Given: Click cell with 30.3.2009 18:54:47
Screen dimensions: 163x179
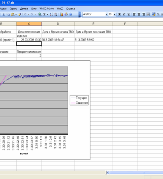Looking at the screenshot, I should point(58,40).
